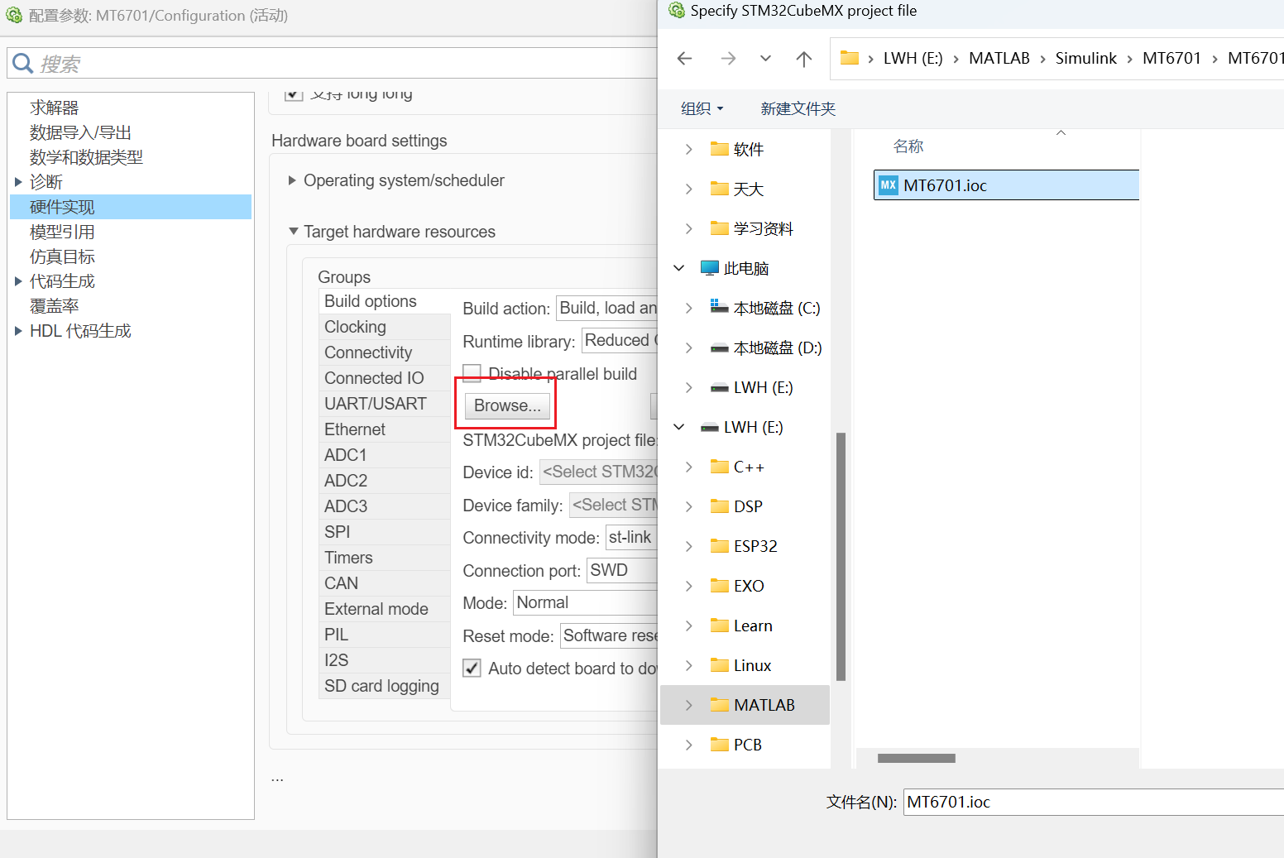
Task: Select the SD card logging group
Action: tap(385, 686)
